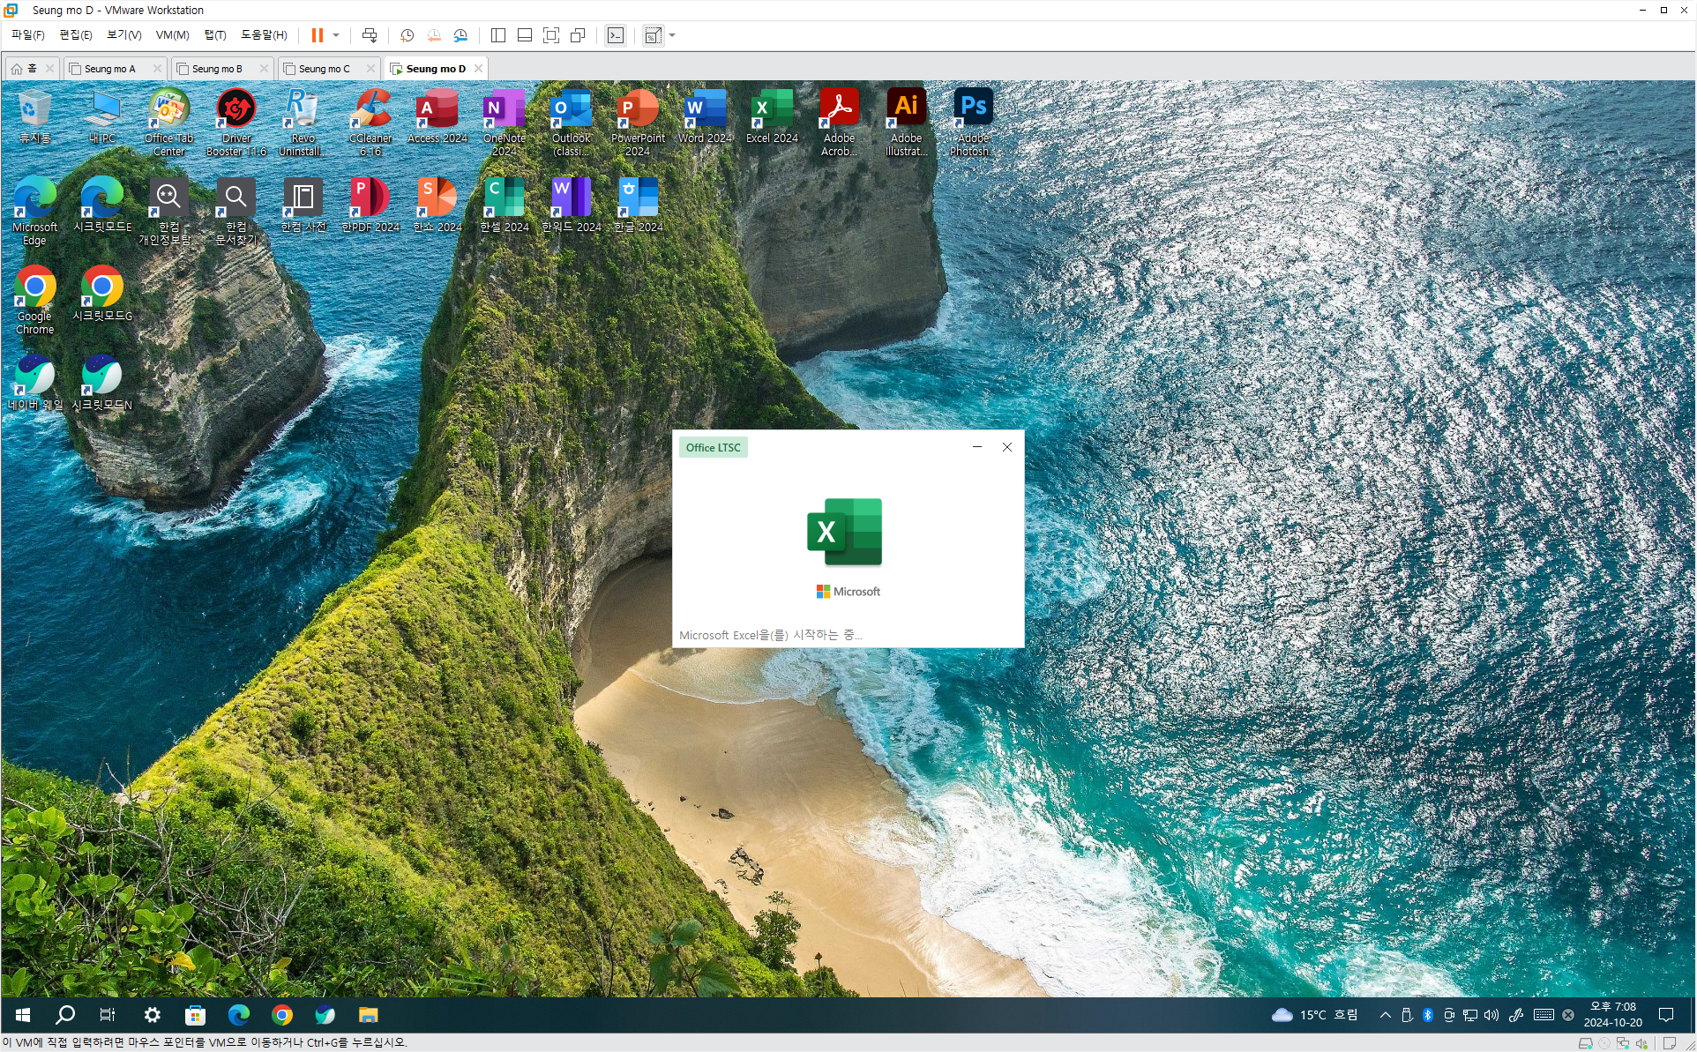Toggle the console view button
Viewport: 1697px width, 1052px height.
616,35
